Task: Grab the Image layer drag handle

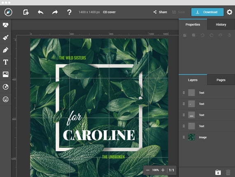Action: pyautogui.click(x=183, y=137)
